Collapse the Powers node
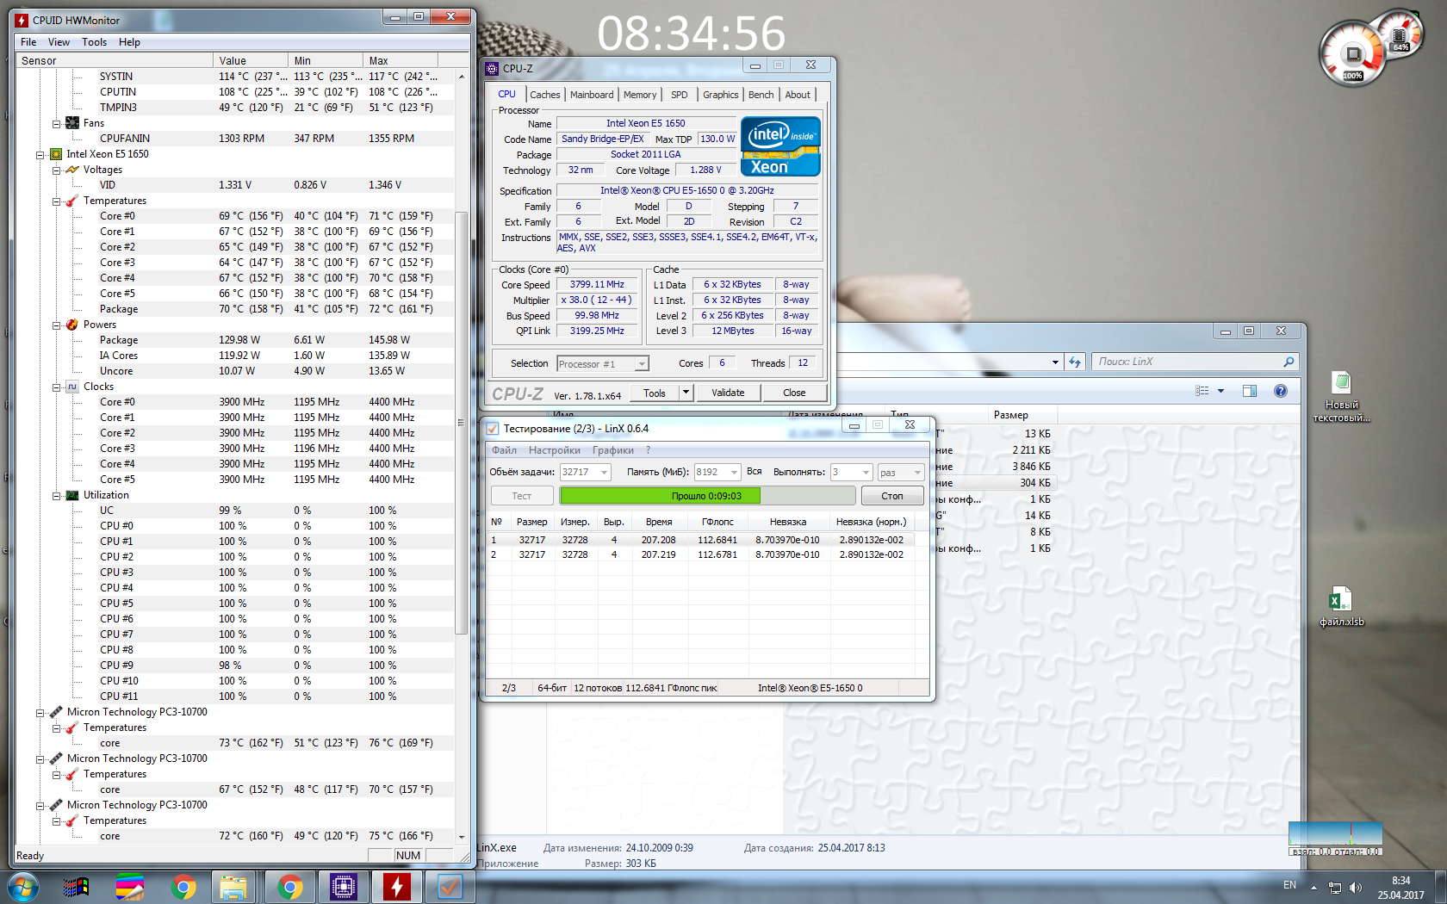Viewport: 1447px width, 904px height. tap(56, 325)
